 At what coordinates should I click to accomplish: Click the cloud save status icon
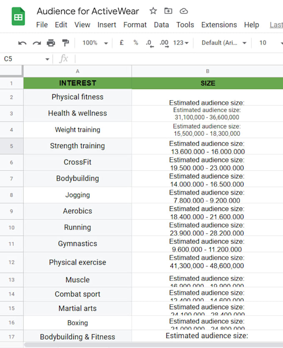[x=184, y=11]
